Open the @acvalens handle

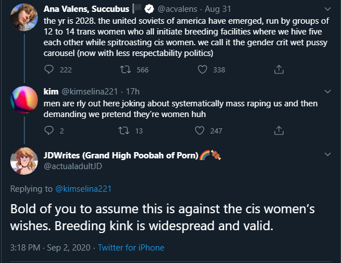[x=177, y=9]
